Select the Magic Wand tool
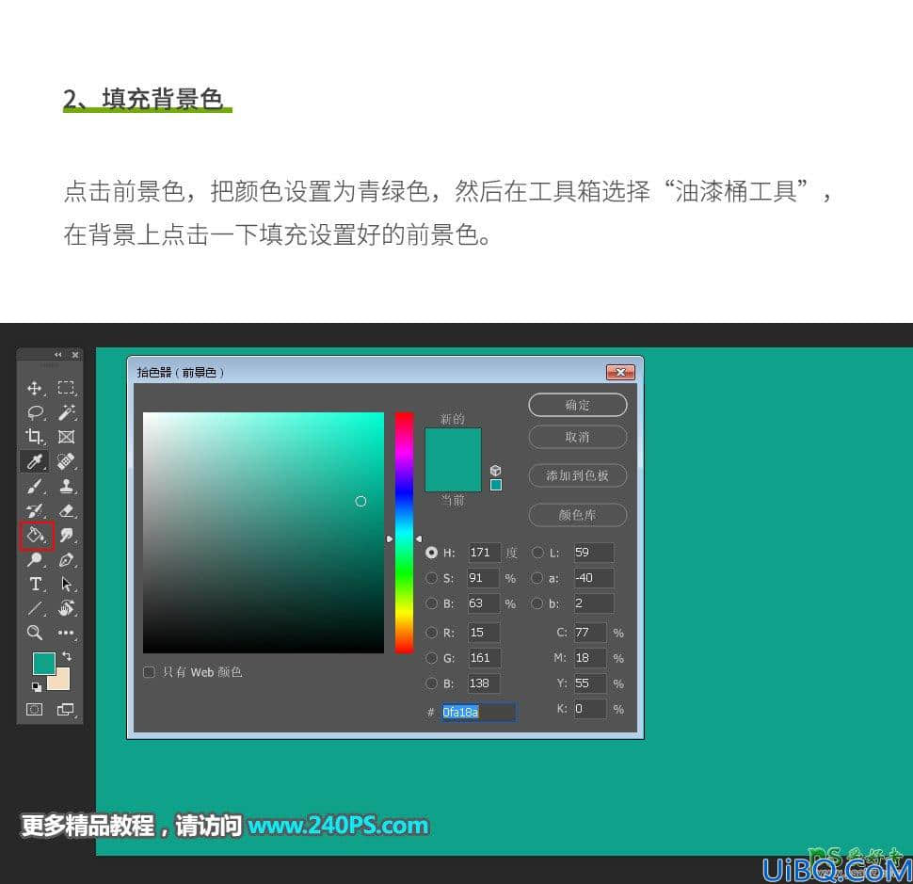 [66, 412]
